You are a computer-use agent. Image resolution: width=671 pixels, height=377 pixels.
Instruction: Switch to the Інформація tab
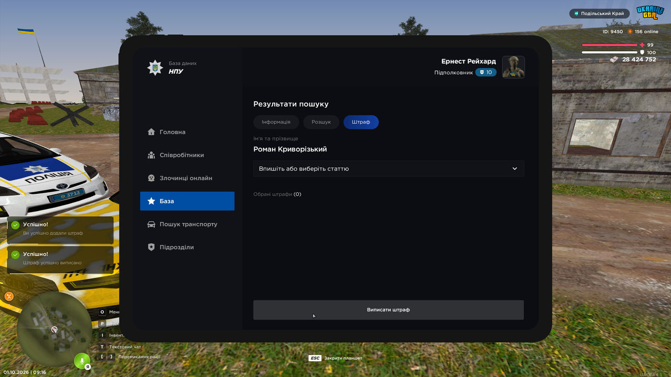click(x=276, y=122)
